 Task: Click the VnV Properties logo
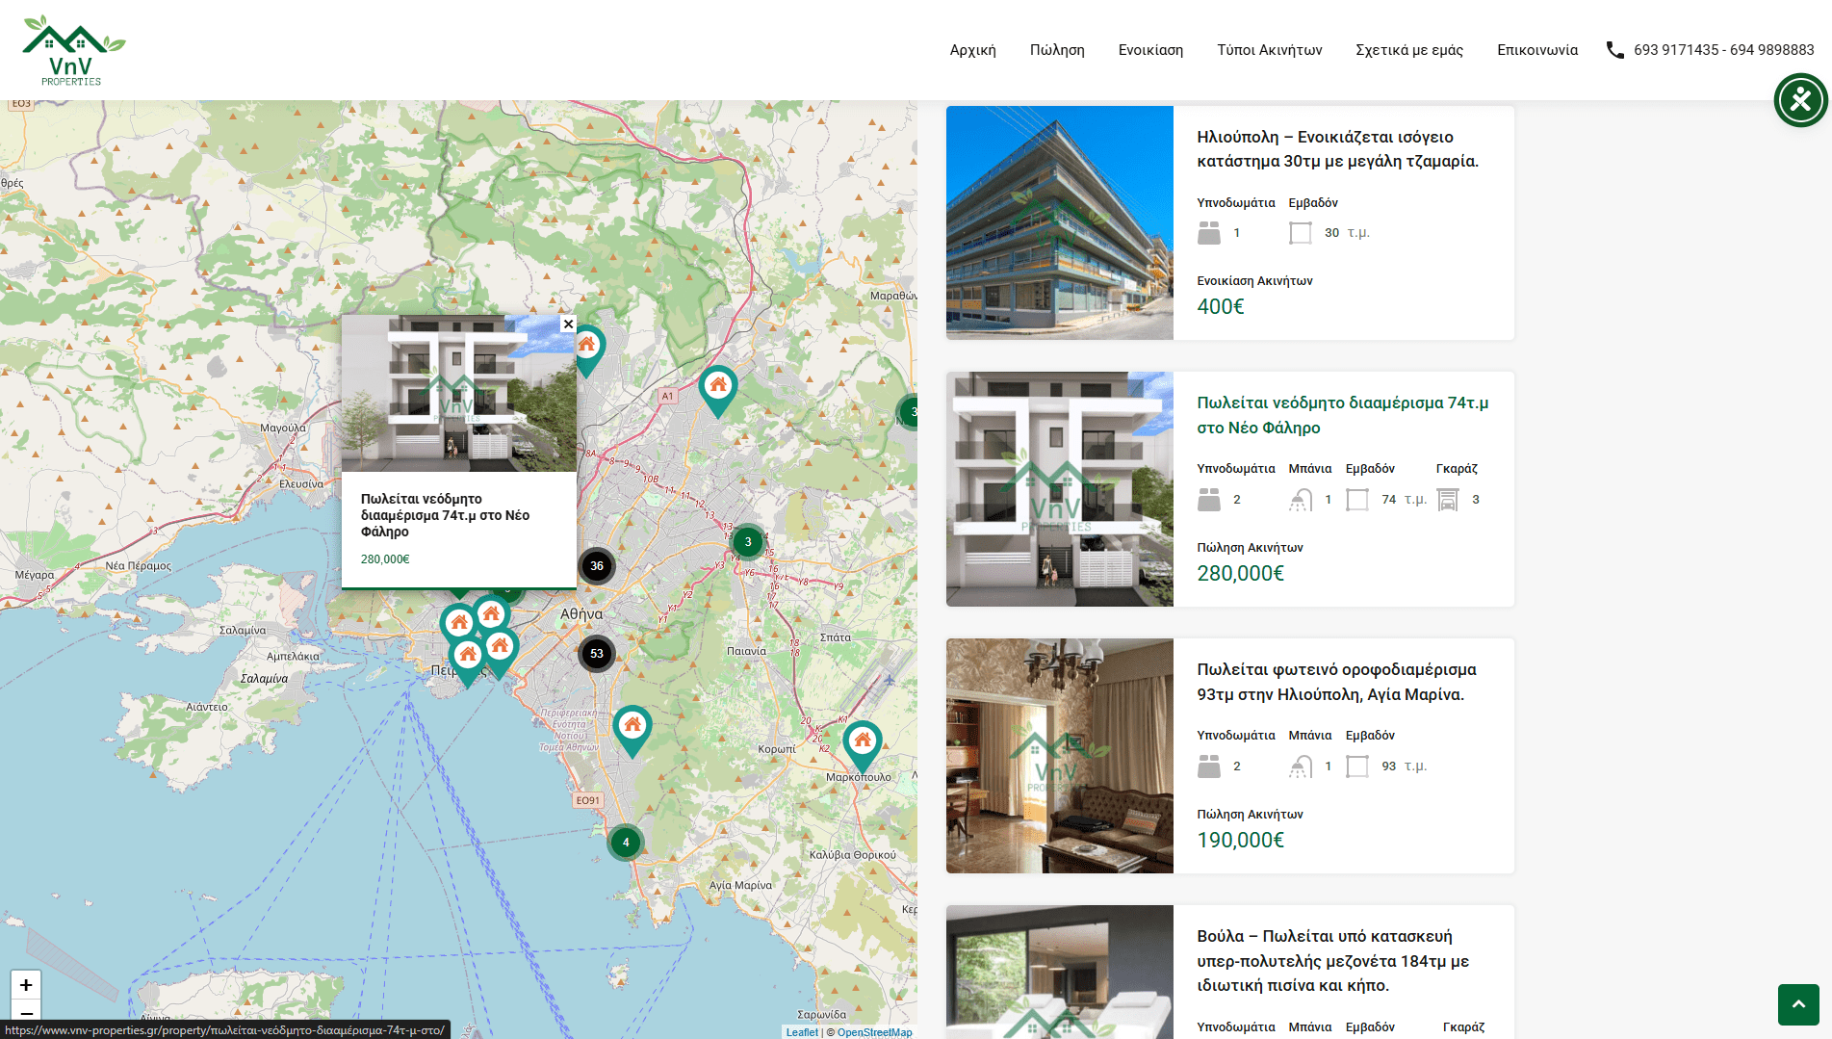click(73, 51)
